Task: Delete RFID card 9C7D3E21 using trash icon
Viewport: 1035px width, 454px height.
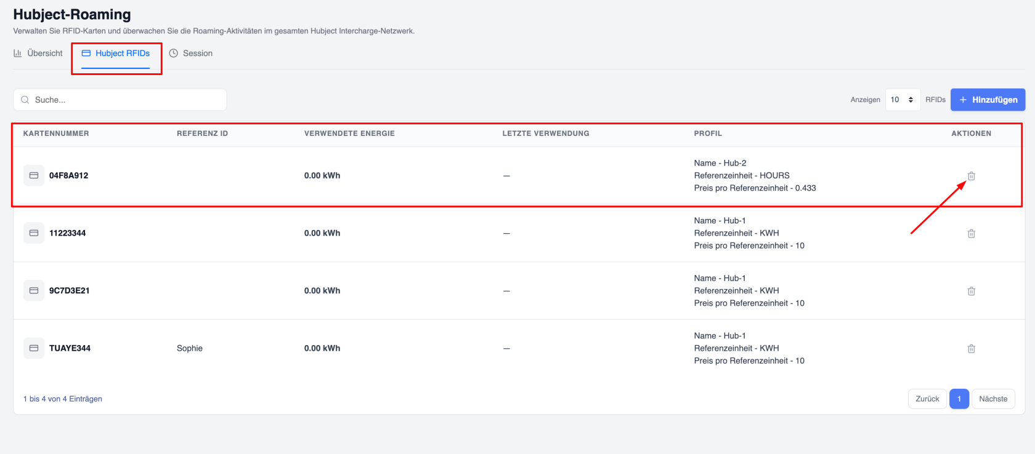Action: (971, 291)
